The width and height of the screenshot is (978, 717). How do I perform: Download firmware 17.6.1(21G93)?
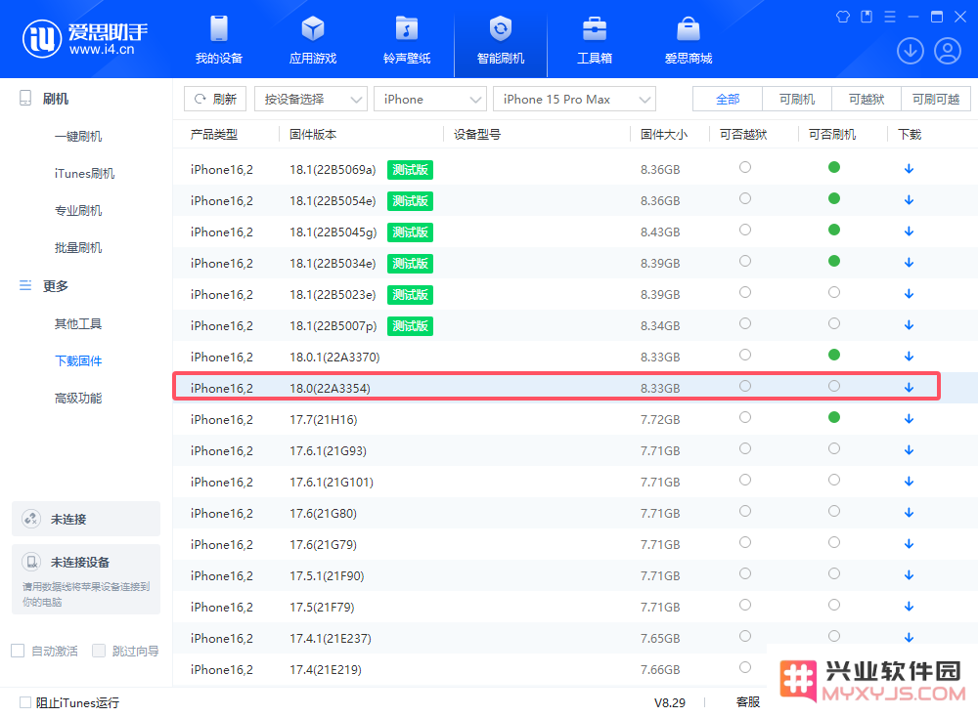[x=909, y=450]
